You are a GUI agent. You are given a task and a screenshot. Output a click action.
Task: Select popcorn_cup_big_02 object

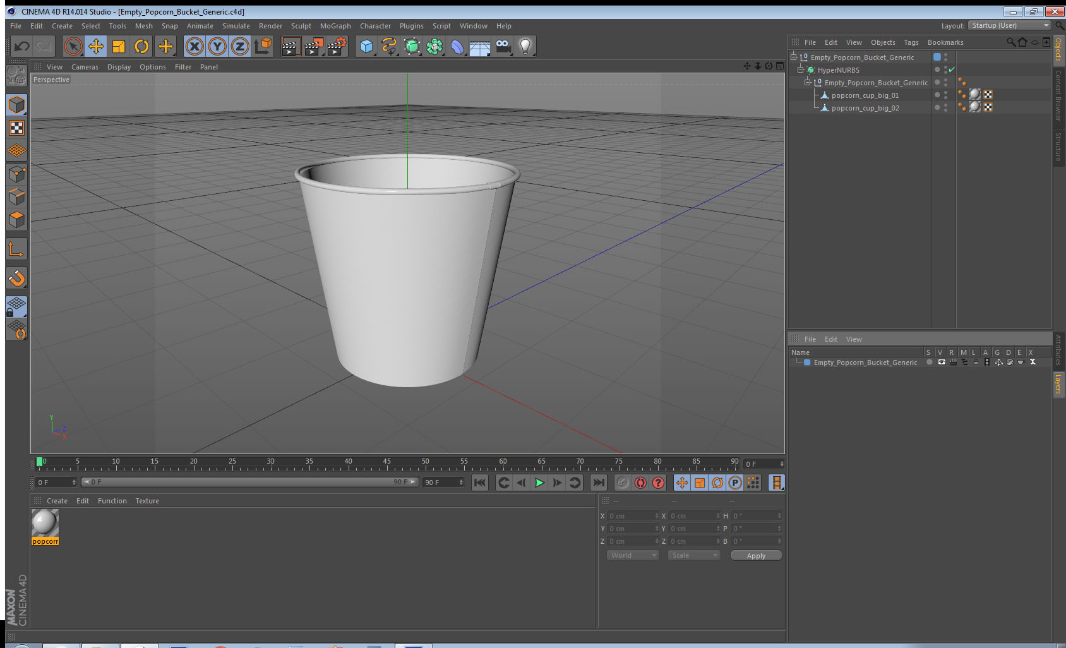tap(865, 108)
